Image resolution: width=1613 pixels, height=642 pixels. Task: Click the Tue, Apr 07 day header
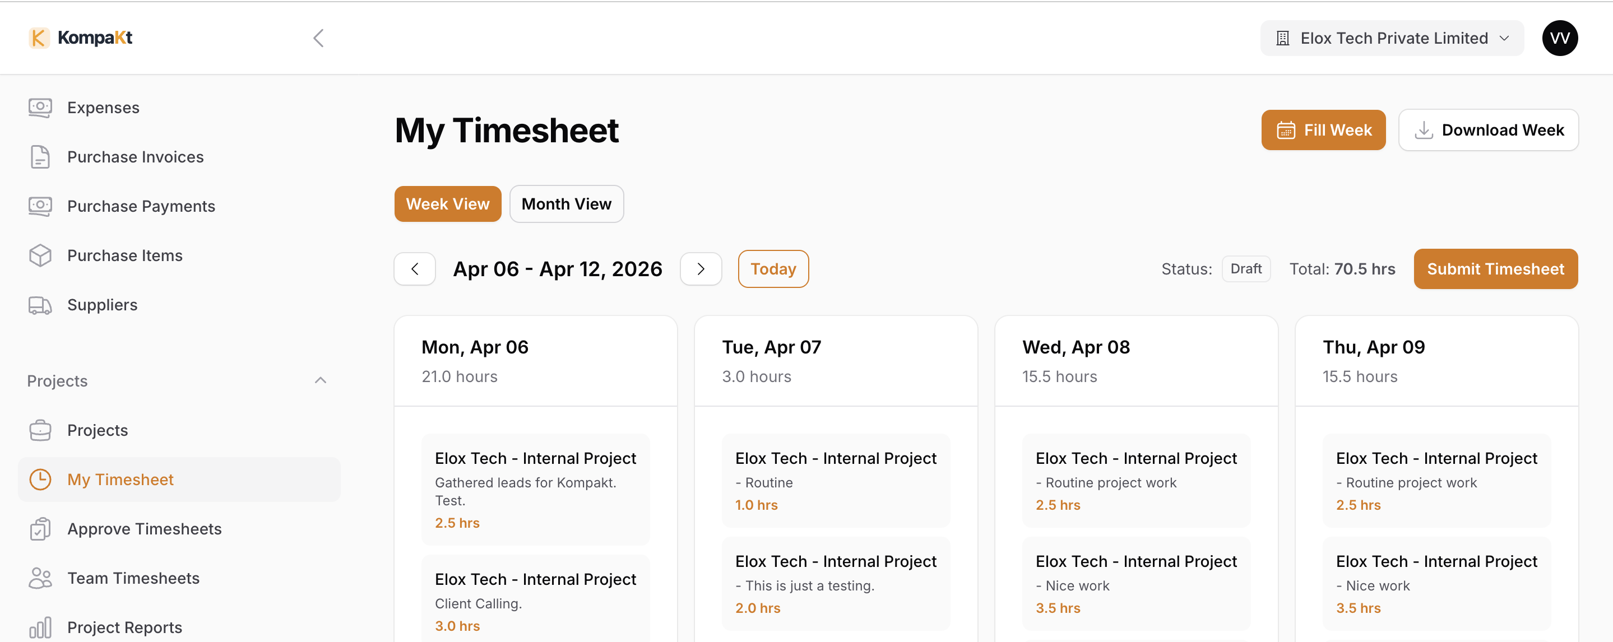point(771,347)
